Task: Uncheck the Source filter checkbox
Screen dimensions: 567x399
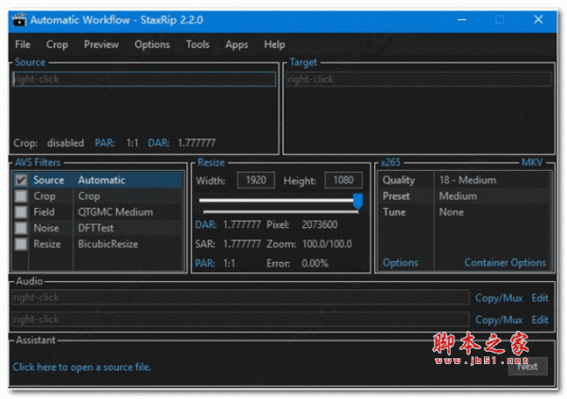Action: pyautogui.click(x=21, y=180)
